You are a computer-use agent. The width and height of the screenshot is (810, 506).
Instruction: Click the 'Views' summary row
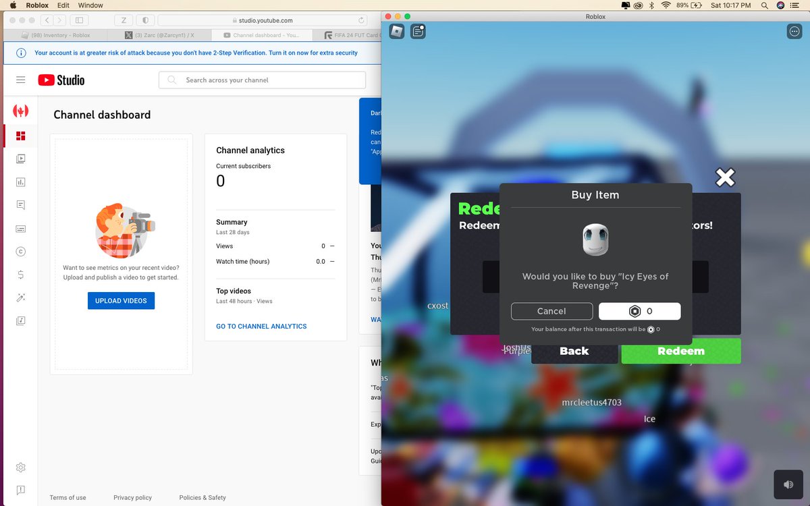click(275, 246)
